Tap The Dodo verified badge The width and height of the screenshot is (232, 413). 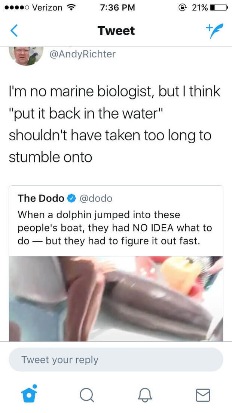[x=71, y=198]
